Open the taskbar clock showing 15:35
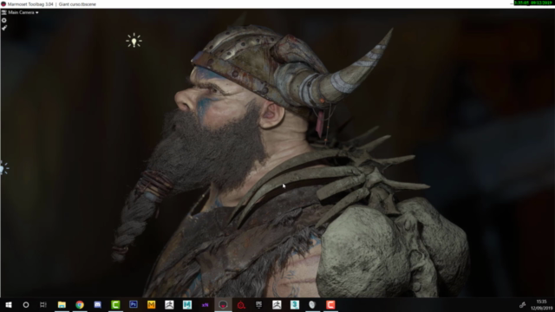This screenshot has height=312, width=555. tap(541, 304)
